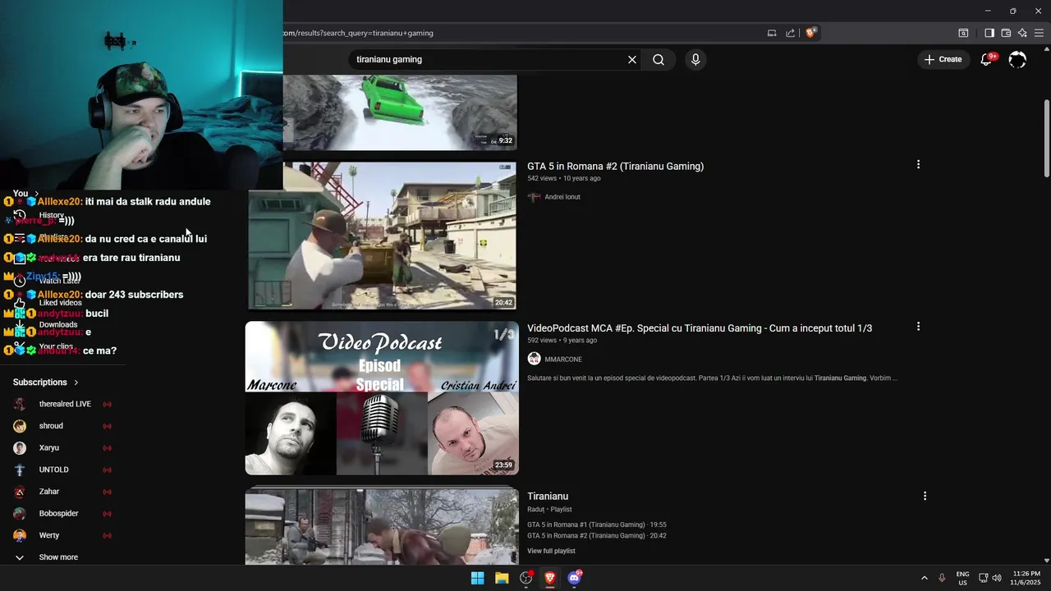Open the Brave hamburger main menu
The image size is (1051, 591).
(x=1040, y=33)
